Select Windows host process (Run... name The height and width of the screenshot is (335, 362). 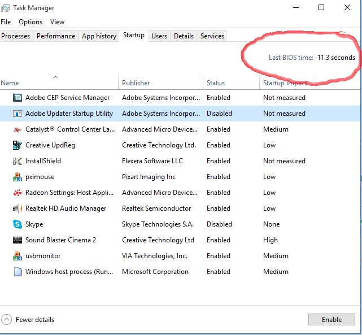coord(69,272)
